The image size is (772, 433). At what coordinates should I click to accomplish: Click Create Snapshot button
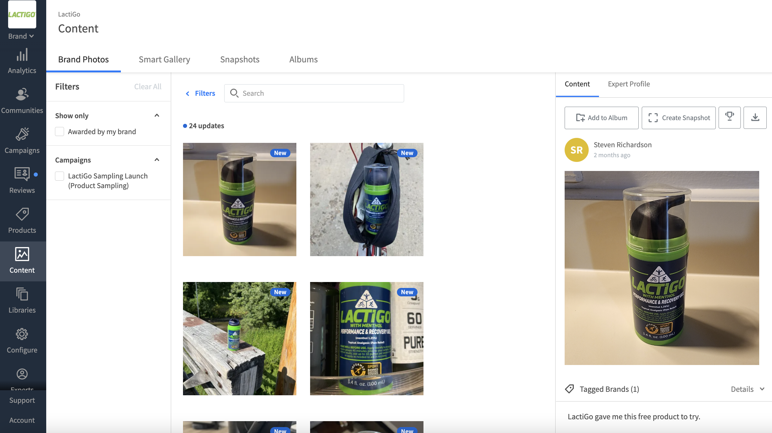tap(679, 118)
